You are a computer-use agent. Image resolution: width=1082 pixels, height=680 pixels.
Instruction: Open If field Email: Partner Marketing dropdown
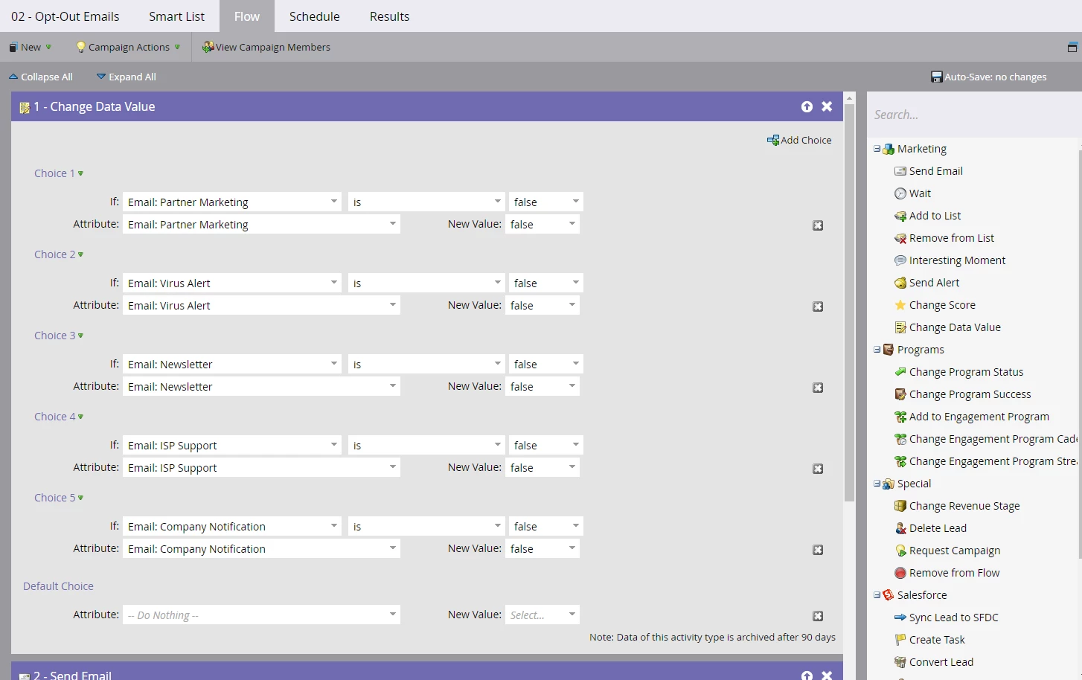tap(334, 202)
